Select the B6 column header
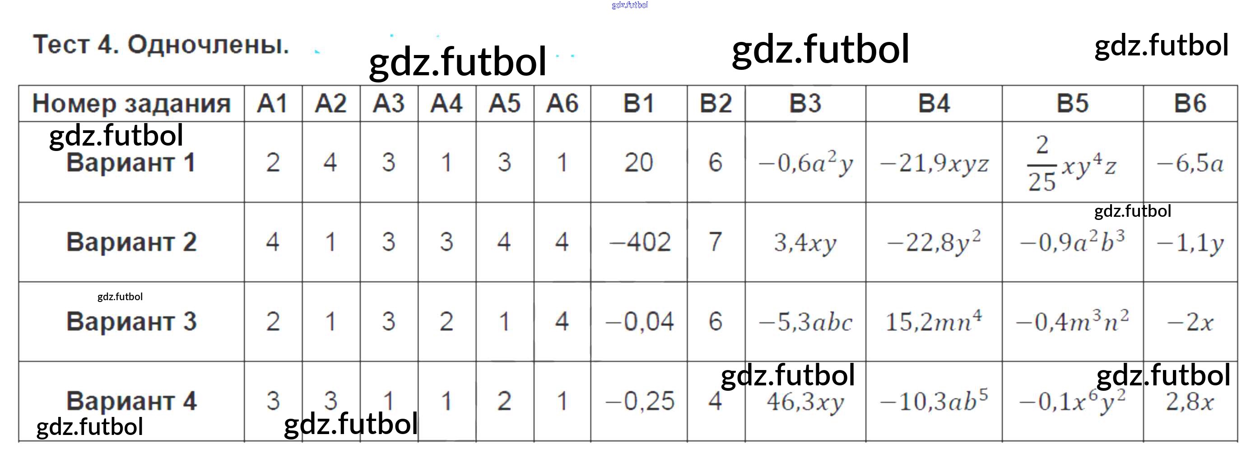 pyautogui.click(x=1190, y=104)
